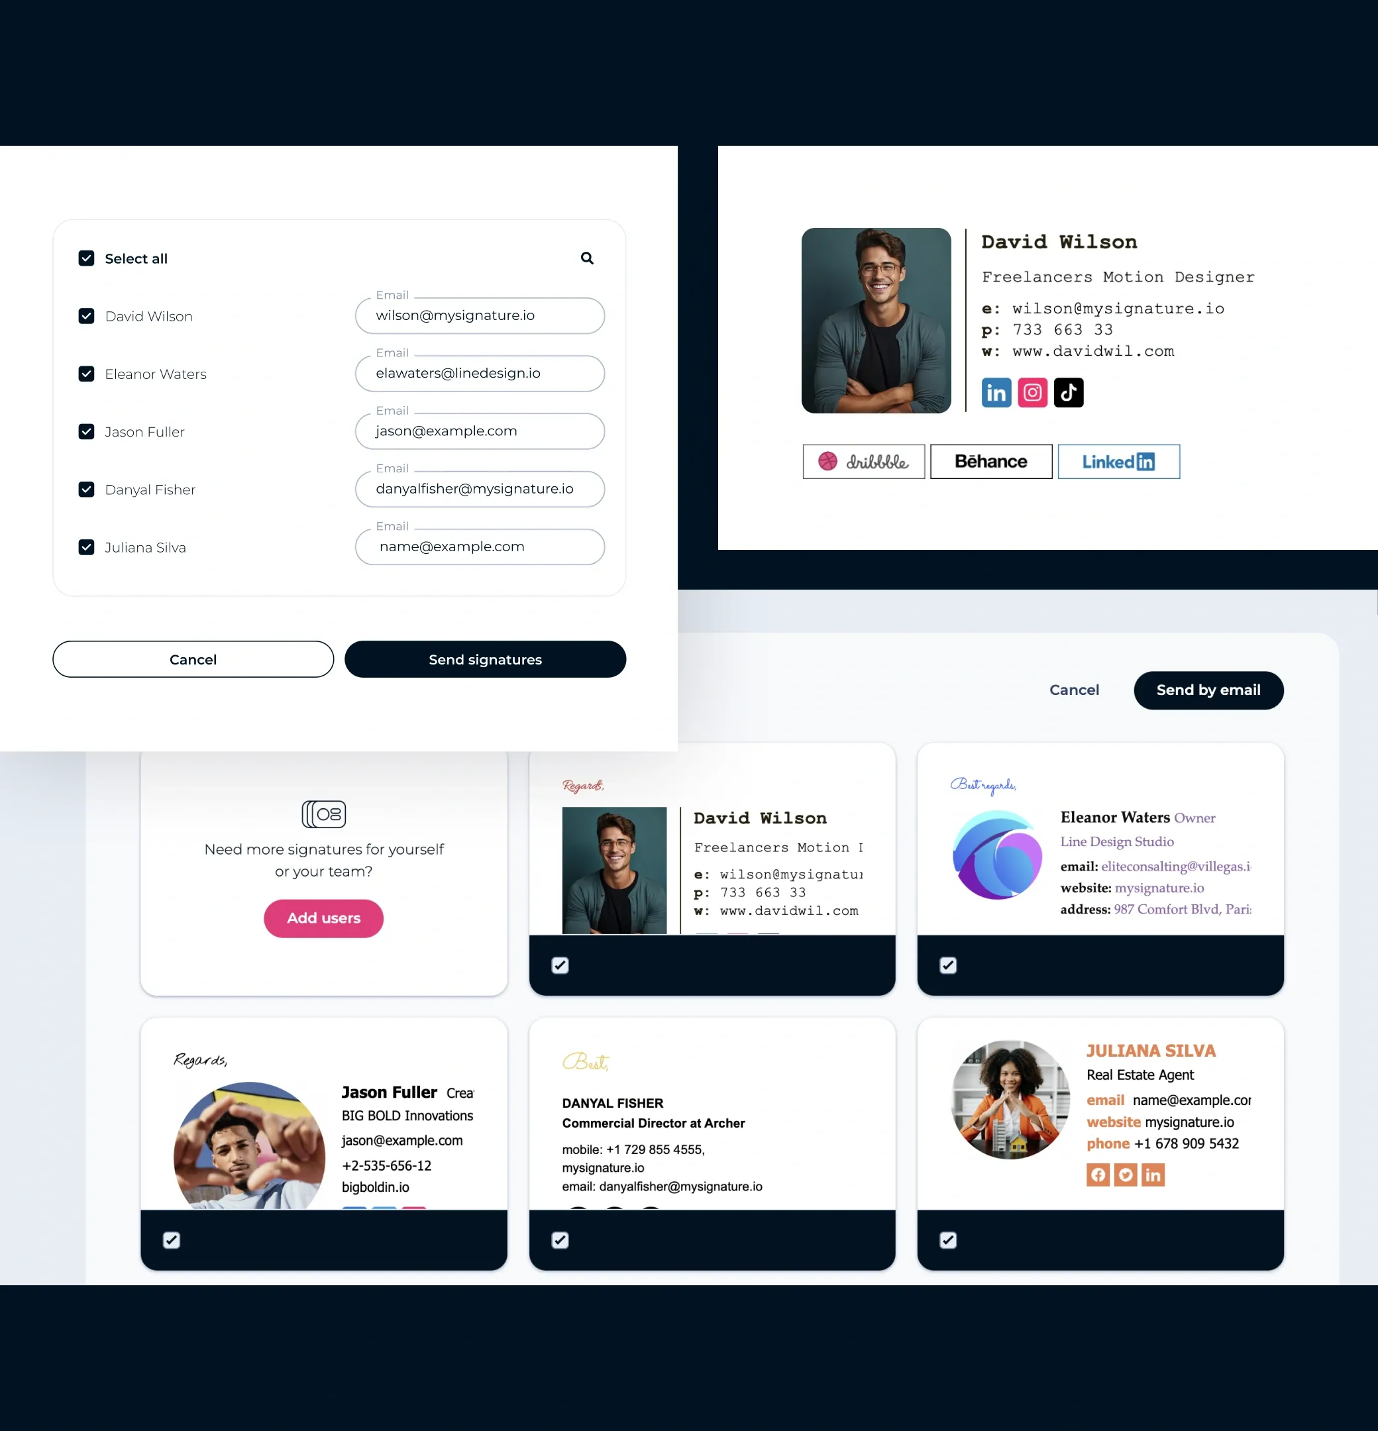This screenshot has height=1431, width=1378.
Task: Click the Instagram icon on David Wilson's signature
Action: point(1033,391)
